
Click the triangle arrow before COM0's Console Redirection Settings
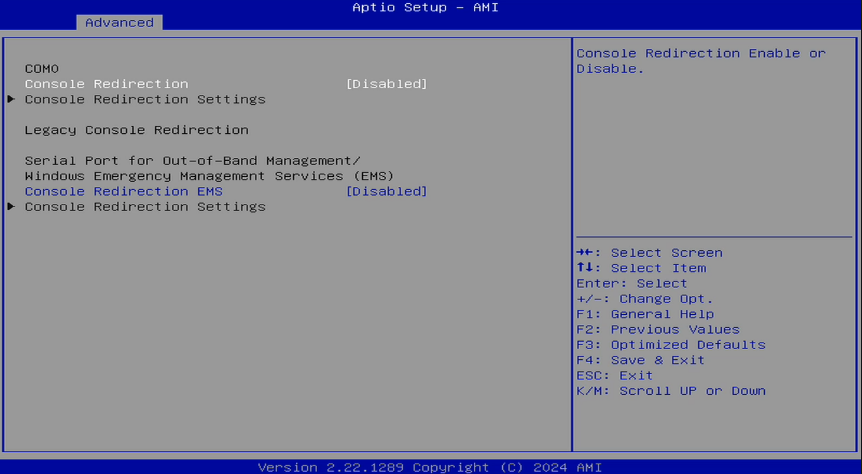point(11,99)
